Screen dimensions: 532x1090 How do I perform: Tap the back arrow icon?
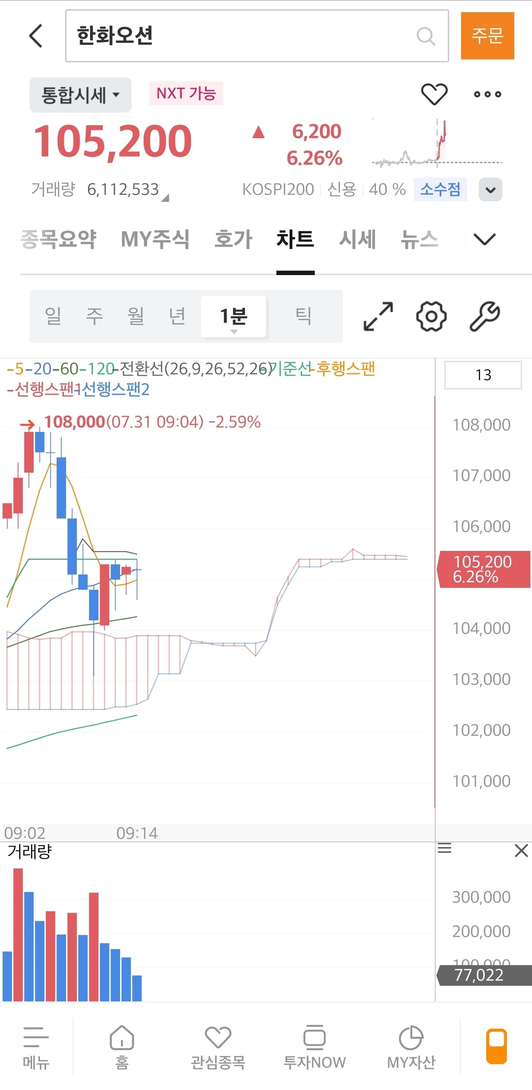(36, 36)
